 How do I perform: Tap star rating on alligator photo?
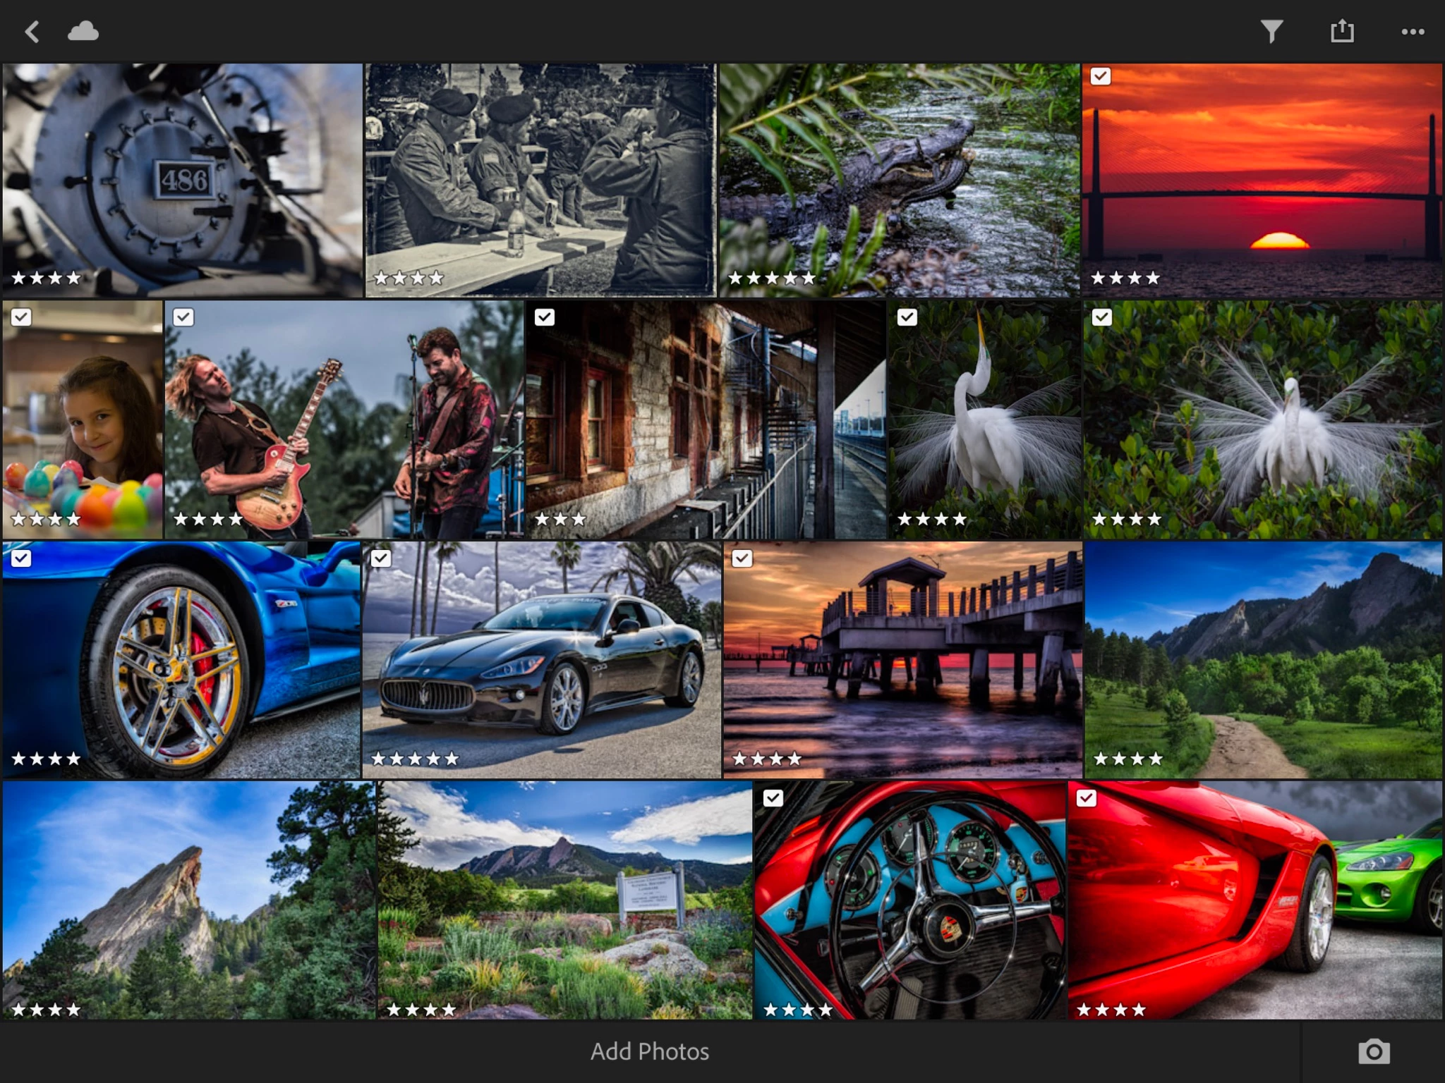(x=771, y=278)
